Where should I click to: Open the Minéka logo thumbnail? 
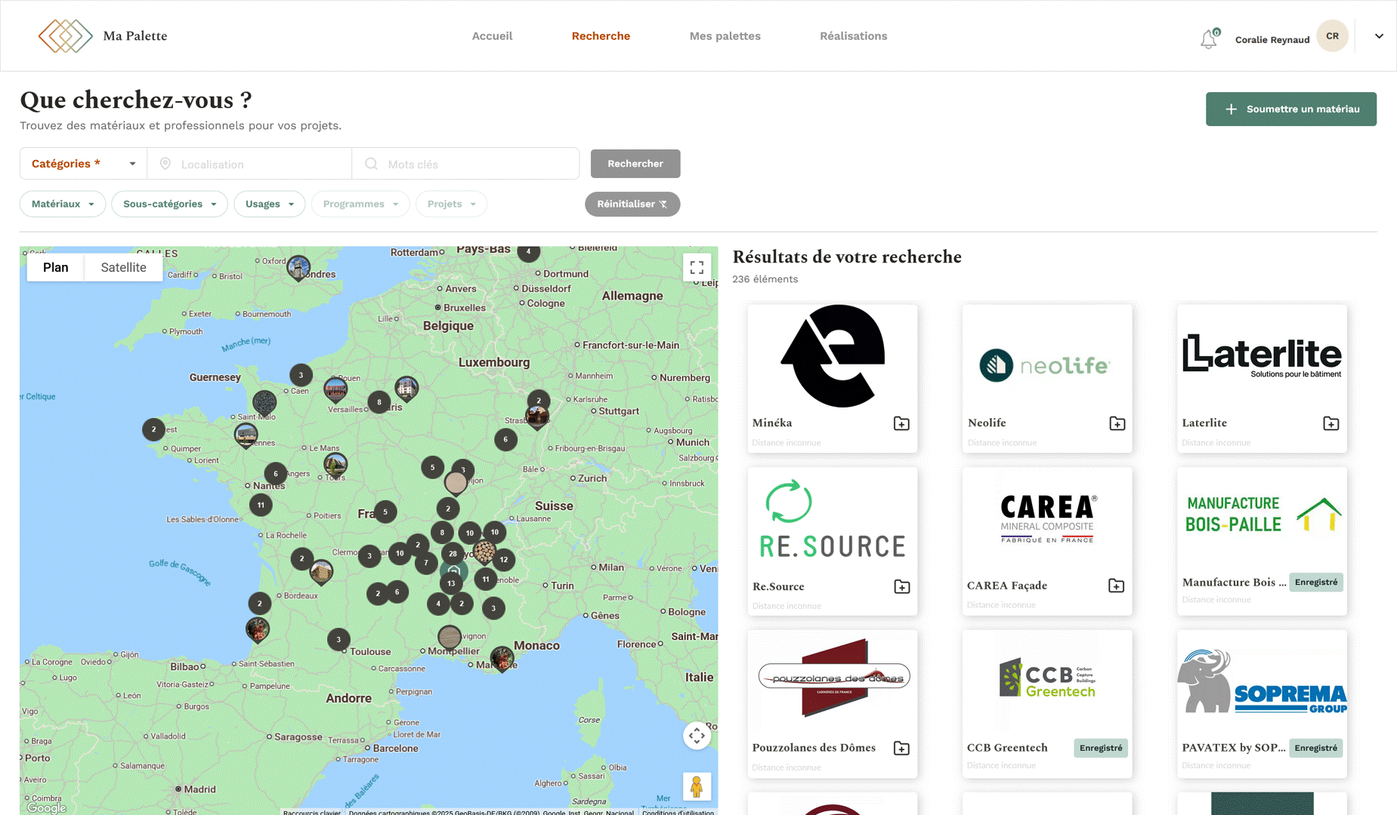point(833,356)
